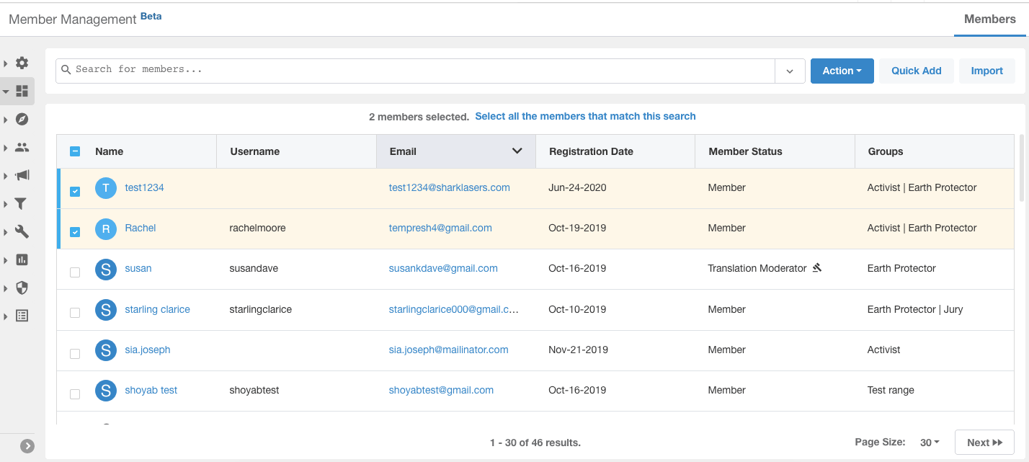This screenshot has height=462, width=1029.
Task: Open the settings gear sidebar icon
Action: click(22, 63)
